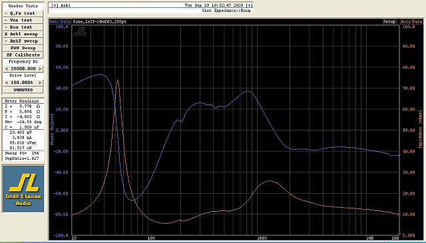Click the Impedance (ohms) axis title
The image size is (426, 243).
pos(420,129)
